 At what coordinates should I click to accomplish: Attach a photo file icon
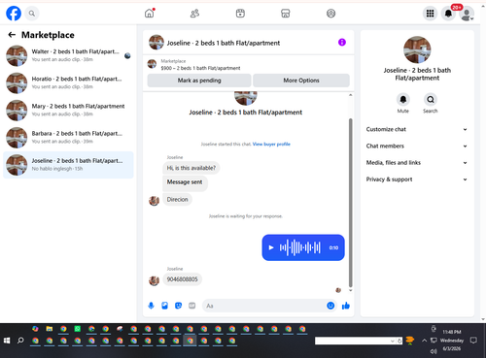coord(164,306)
